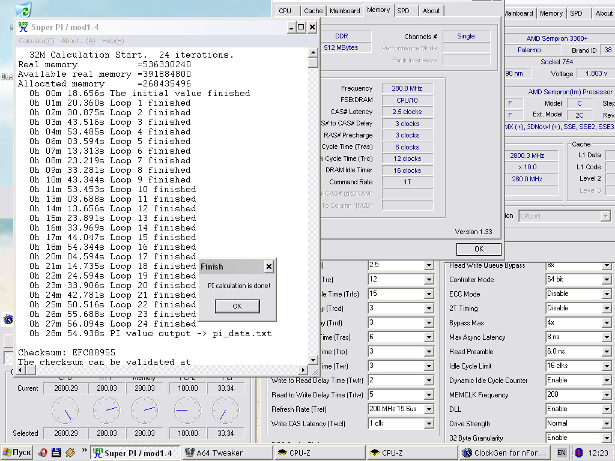Click the PCI-E frequency dial in ClockGen
This screenshot has height=461, width=615.
click(x=187, y=410)
